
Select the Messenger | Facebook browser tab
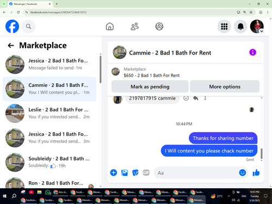pos(30,4)
